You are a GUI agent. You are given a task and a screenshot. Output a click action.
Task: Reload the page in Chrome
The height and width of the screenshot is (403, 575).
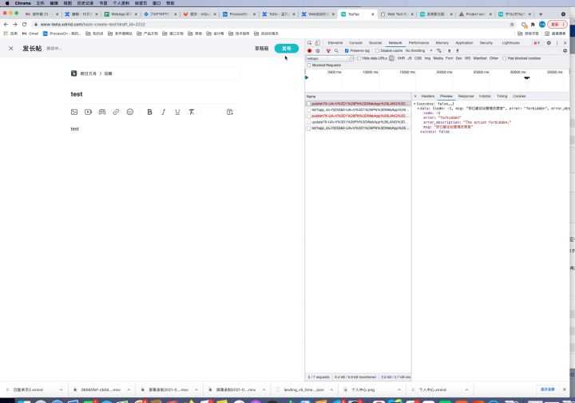[24, 24]
